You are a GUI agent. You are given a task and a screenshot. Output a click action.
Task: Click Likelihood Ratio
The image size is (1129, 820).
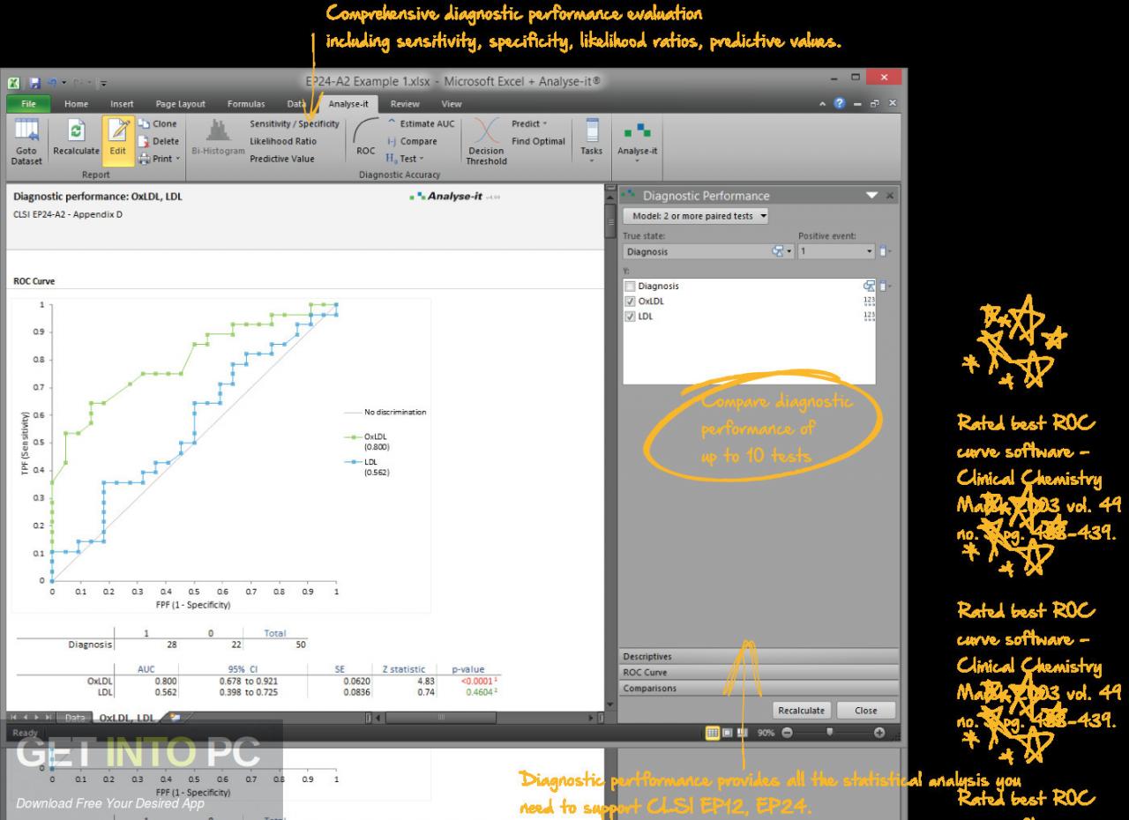tap(283, 141)
